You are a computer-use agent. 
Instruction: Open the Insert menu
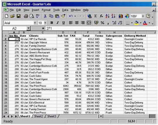36,10
